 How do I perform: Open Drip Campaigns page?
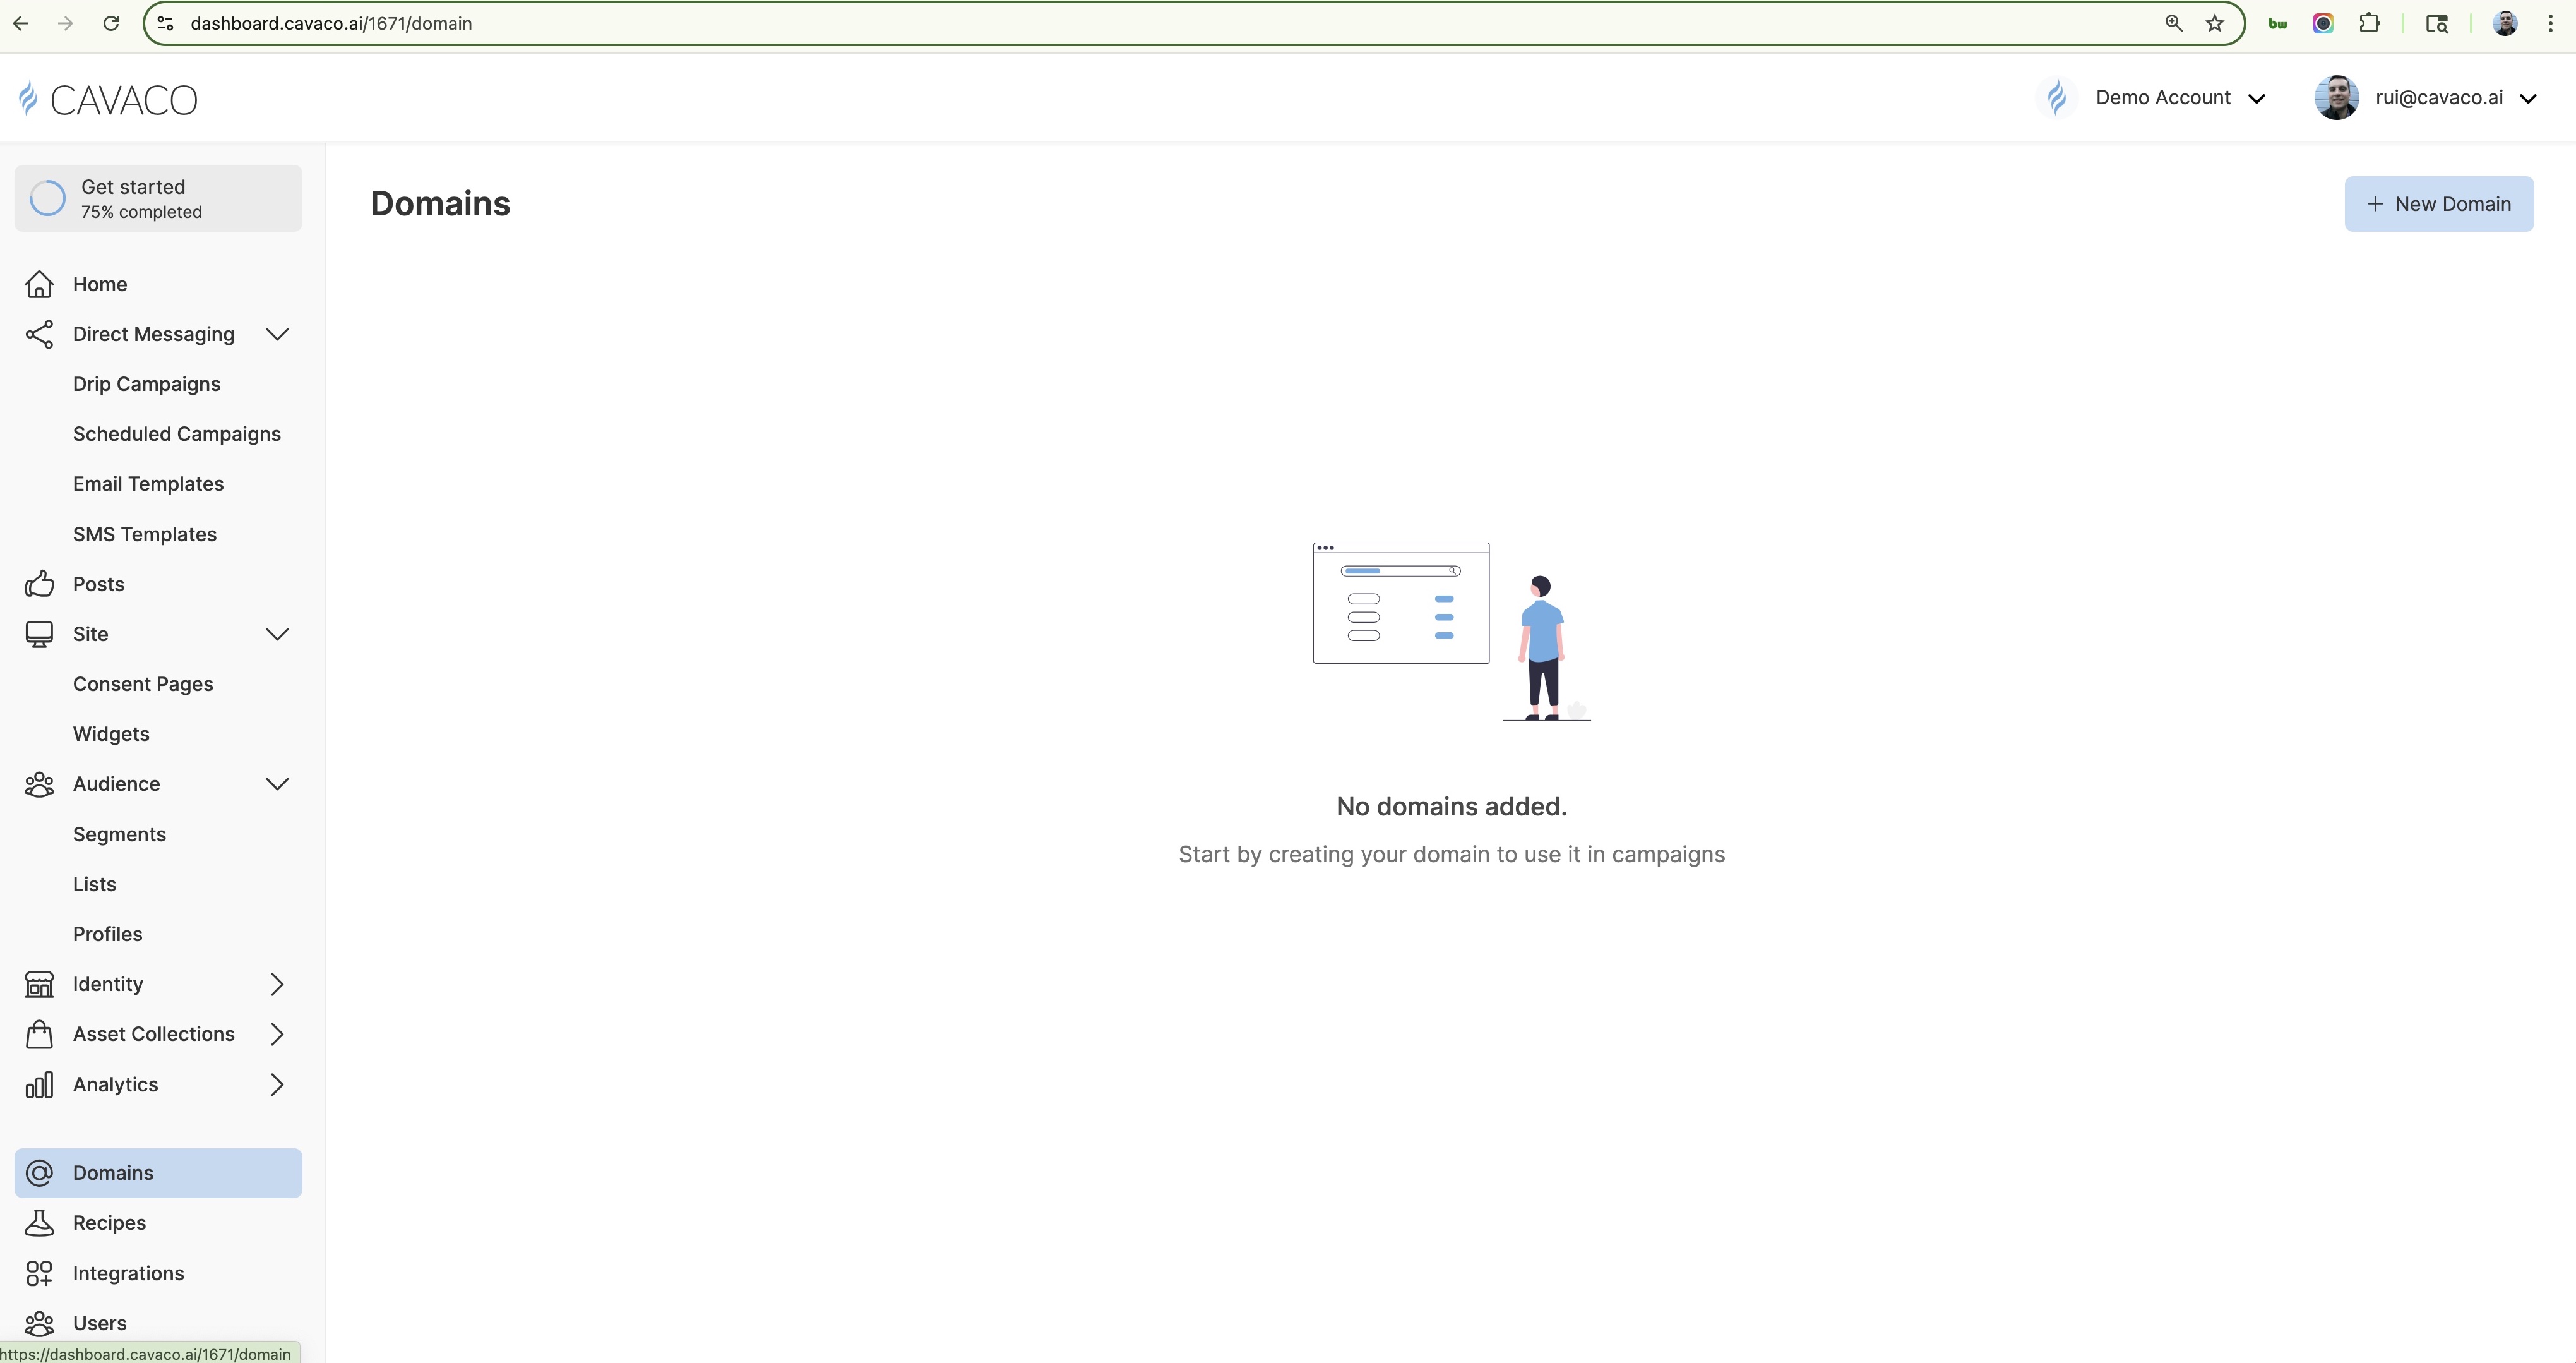147,384
